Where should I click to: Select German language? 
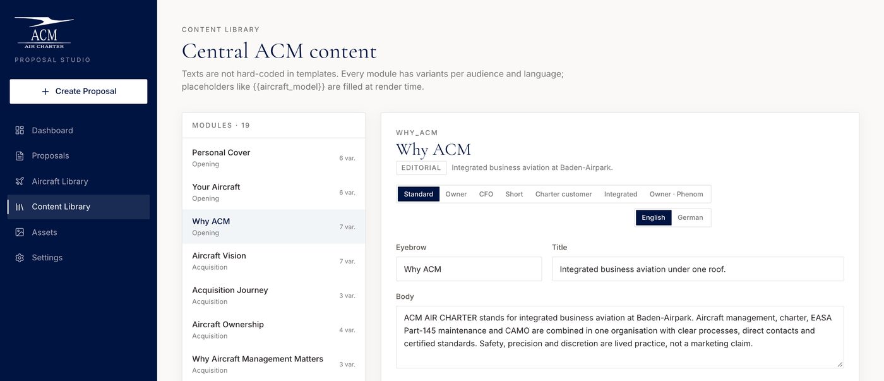click(690, 217)
